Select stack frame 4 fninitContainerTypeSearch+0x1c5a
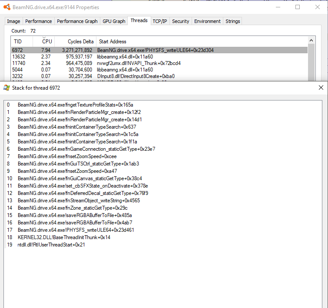328x308 pixels. (163, 134)
